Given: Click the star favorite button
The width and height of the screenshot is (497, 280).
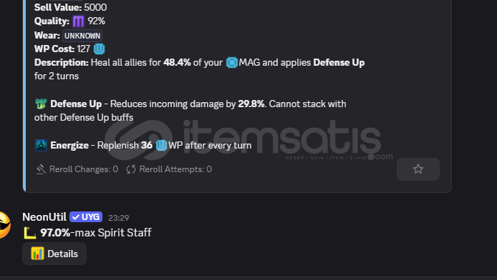Looking at the screenshot, I should (418, 169).
